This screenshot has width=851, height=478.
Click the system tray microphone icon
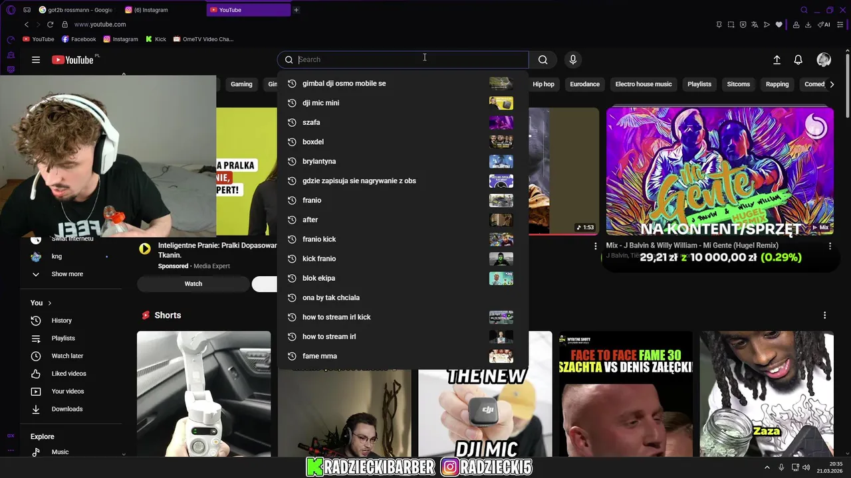[x=781, y=468]
